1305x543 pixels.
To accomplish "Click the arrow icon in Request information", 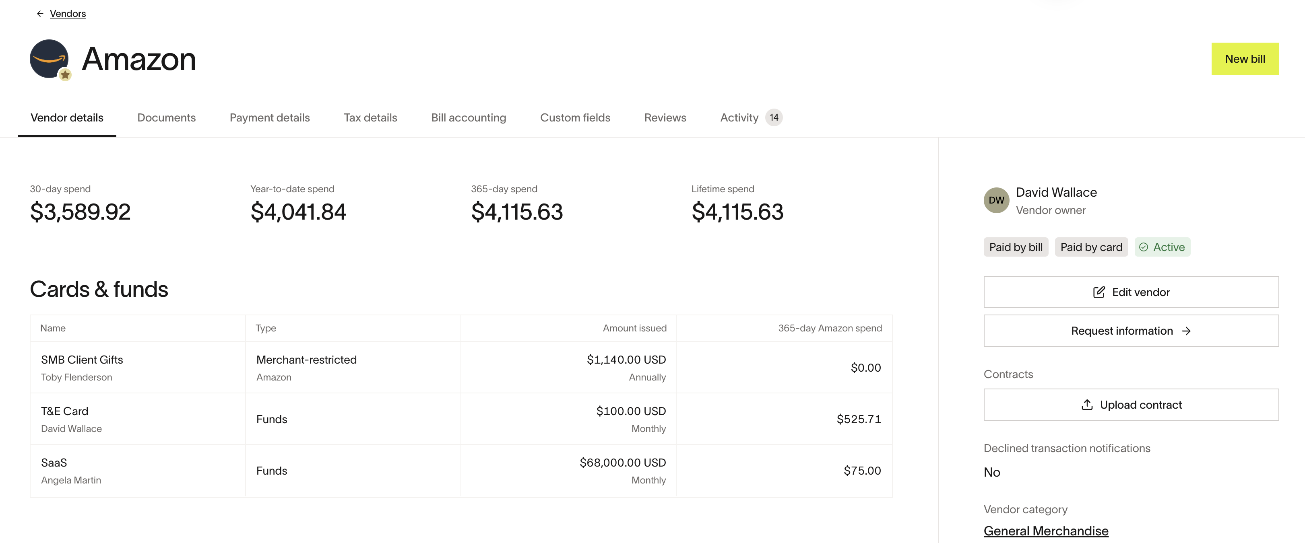I will click(x=1186, y=331).
